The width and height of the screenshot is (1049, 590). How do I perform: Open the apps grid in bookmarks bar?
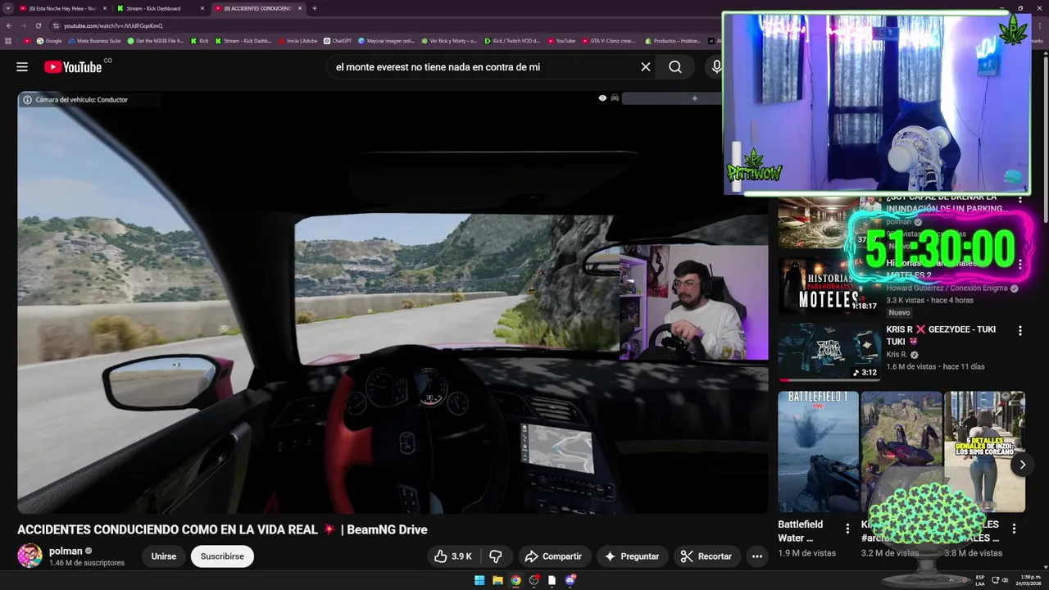coord(8,40)
